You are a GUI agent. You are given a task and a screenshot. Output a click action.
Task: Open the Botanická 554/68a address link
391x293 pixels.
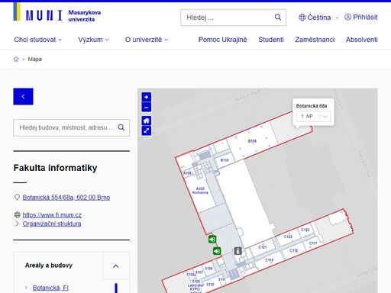click(x=66, y=198)
